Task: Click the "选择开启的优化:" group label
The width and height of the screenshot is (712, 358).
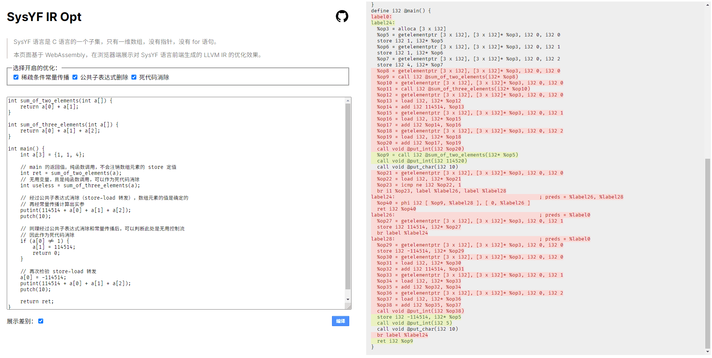Action: pyautogui.click(x=35, y=68)
